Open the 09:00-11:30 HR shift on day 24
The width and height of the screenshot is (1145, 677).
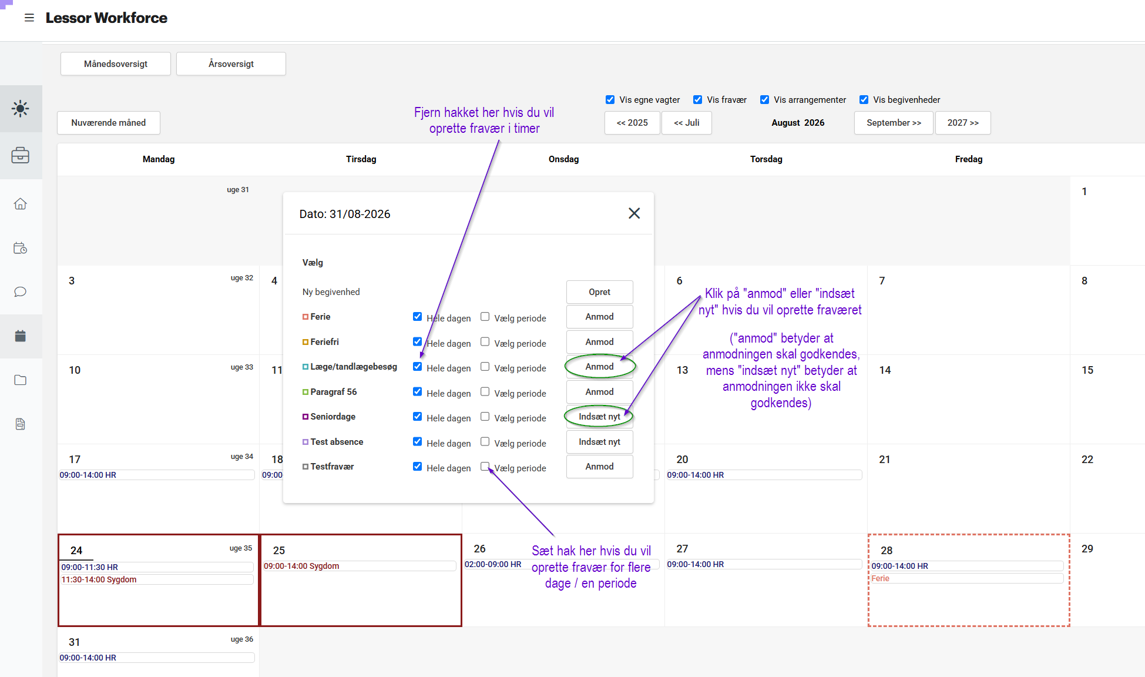pos(157,567)
